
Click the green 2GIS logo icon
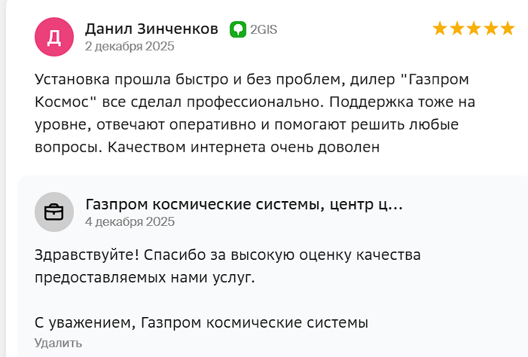[238, 29]
